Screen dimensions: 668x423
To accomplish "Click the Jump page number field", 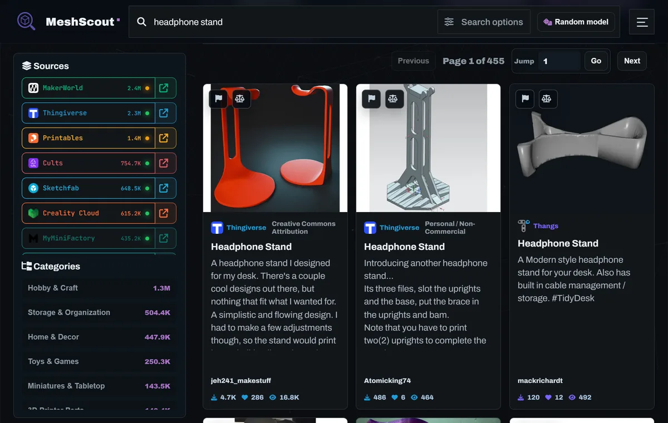I will coord(559,61).
